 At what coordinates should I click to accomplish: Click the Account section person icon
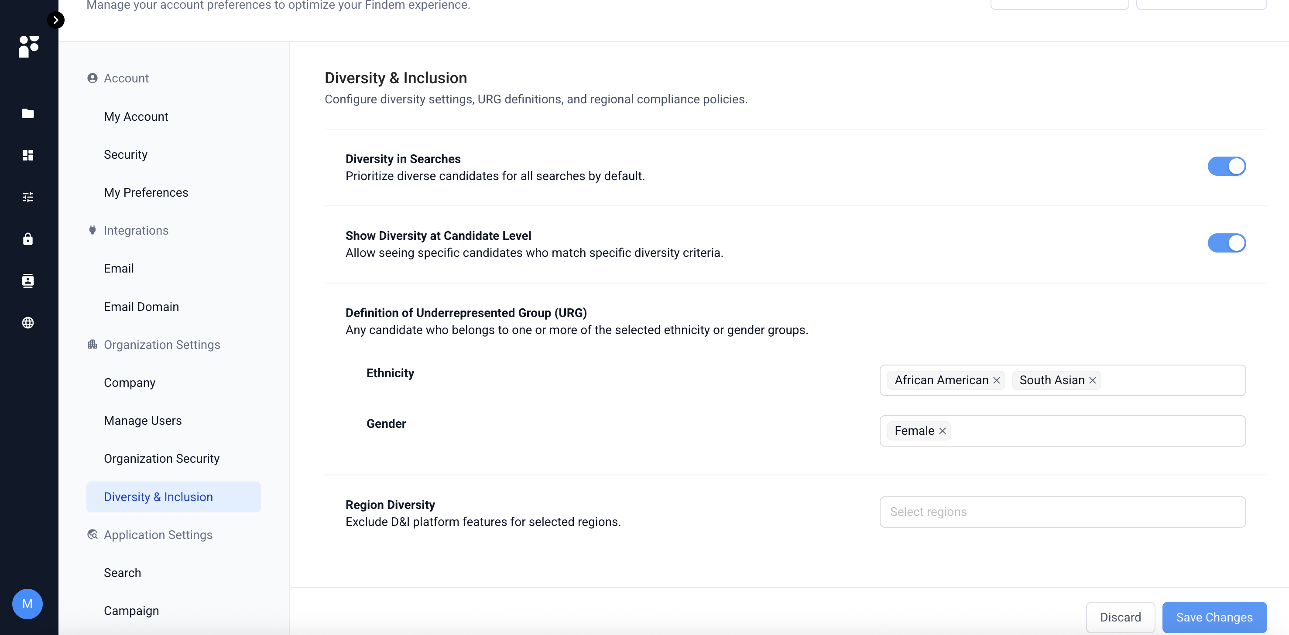(x=92, y=78)
